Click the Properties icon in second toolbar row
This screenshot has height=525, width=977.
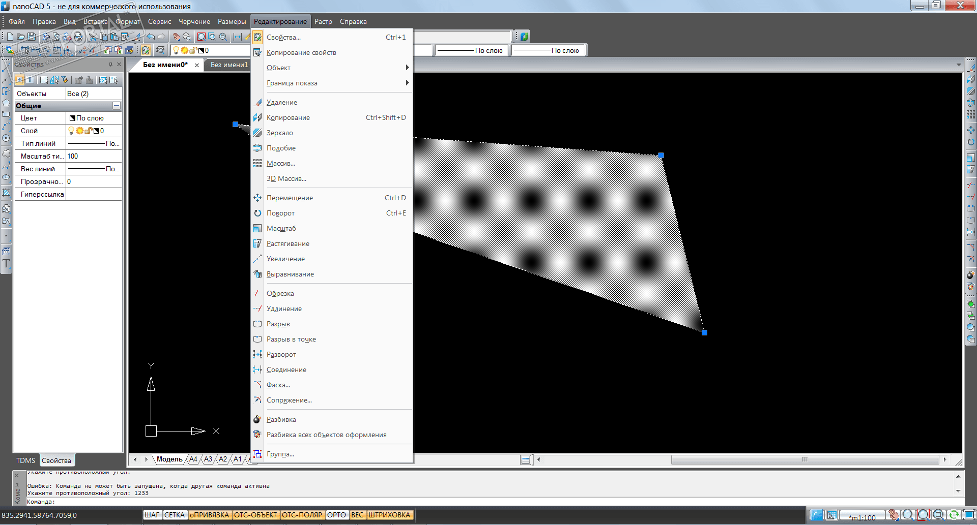click(x=146, y=50)
